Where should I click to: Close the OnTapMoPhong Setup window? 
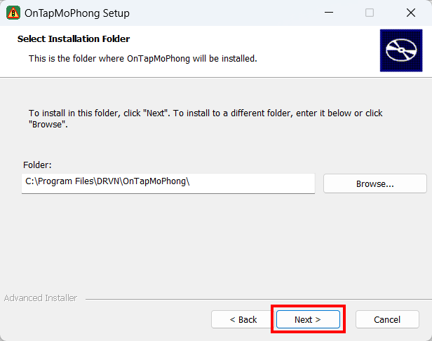point(411,13)
